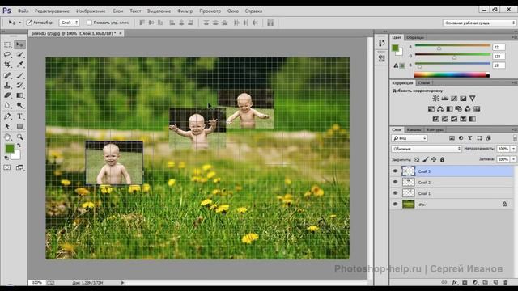Hide Фон background layer visibility
The image size is (518, 291).
pyautogui.click(x=395, y=205)
